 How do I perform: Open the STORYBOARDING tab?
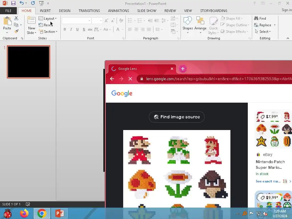(x=214, y=11)
